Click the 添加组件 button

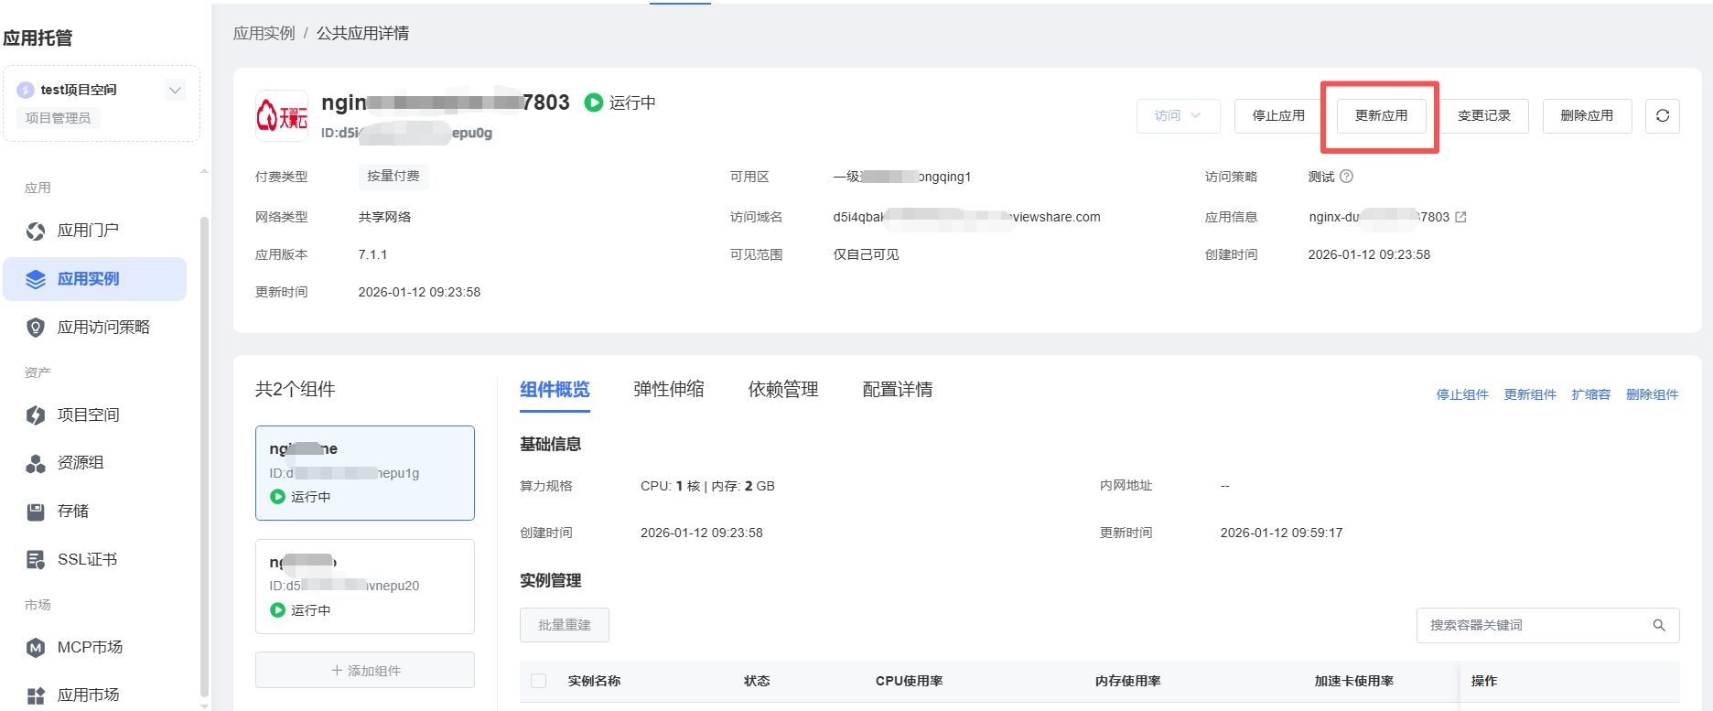[x=365, y=671]
